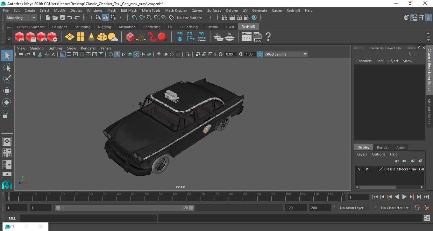Click the MEL command line input

point(88,218)
